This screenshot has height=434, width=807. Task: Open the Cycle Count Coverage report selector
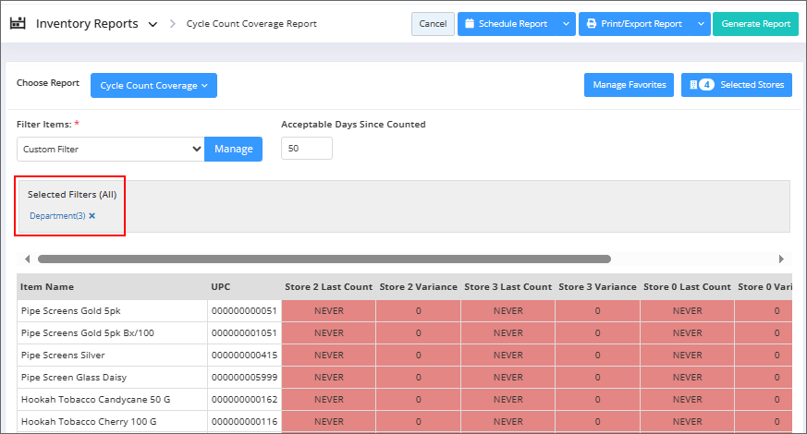pos(153,86)
